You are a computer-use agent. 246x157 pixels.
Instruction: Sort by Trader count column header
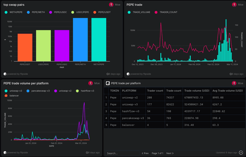point(155,91)
